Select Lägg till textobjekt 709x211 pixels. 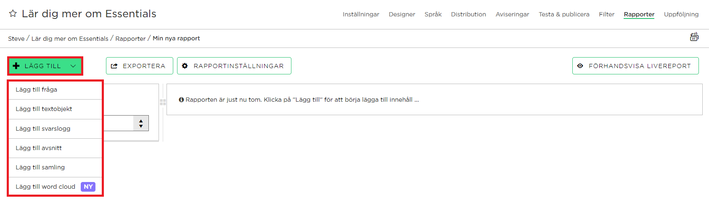[56, 109]
